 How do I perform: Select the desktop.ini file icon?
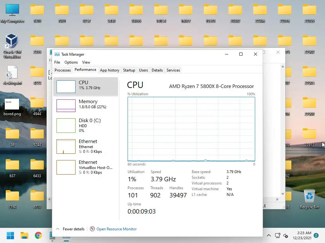[12, 75]
